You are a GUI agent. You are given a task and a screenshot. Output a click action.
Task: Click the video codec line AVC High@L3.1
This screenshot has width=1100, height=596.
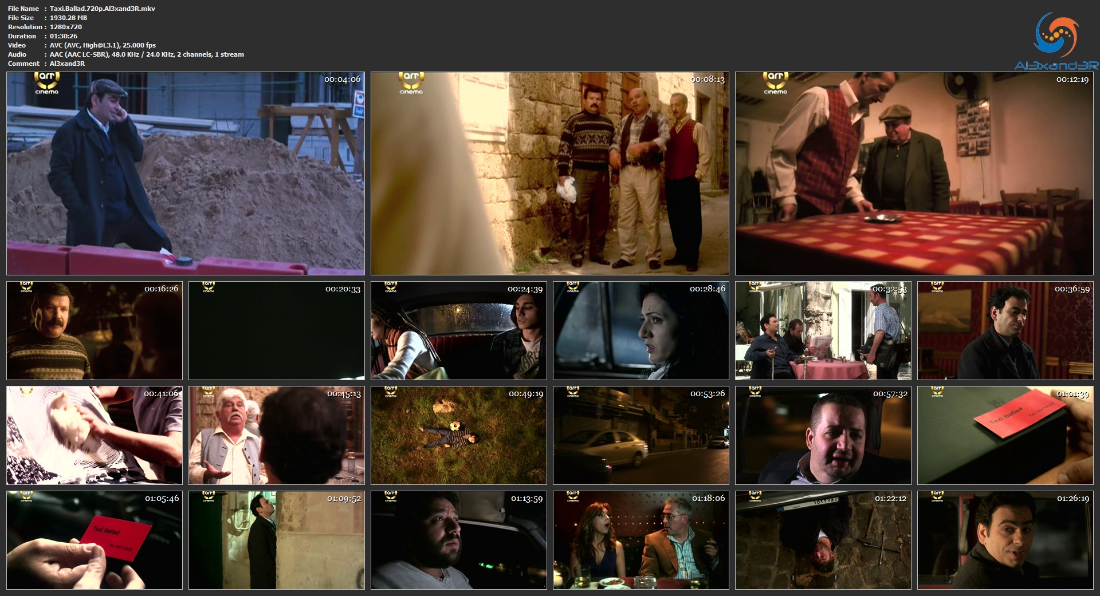click(103, 45)
